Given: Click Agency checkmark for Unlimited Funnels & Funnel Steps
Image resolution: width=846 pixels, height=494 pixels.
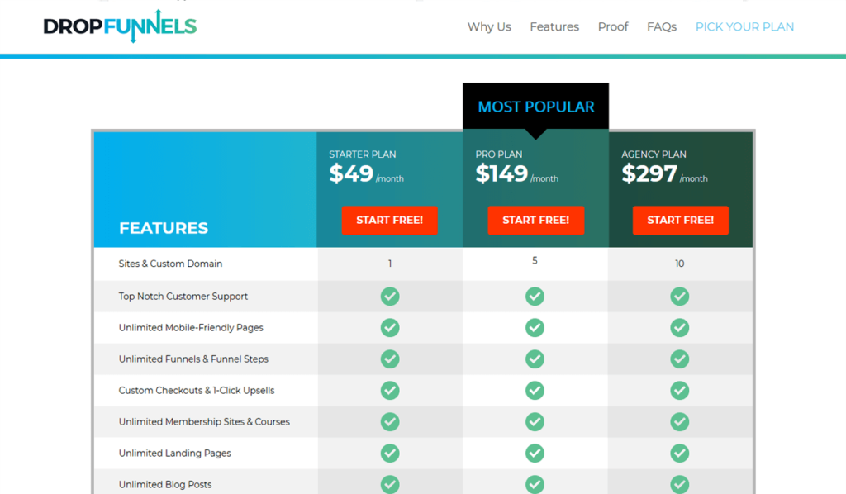Looking at the screenshot, I should 679,359.
